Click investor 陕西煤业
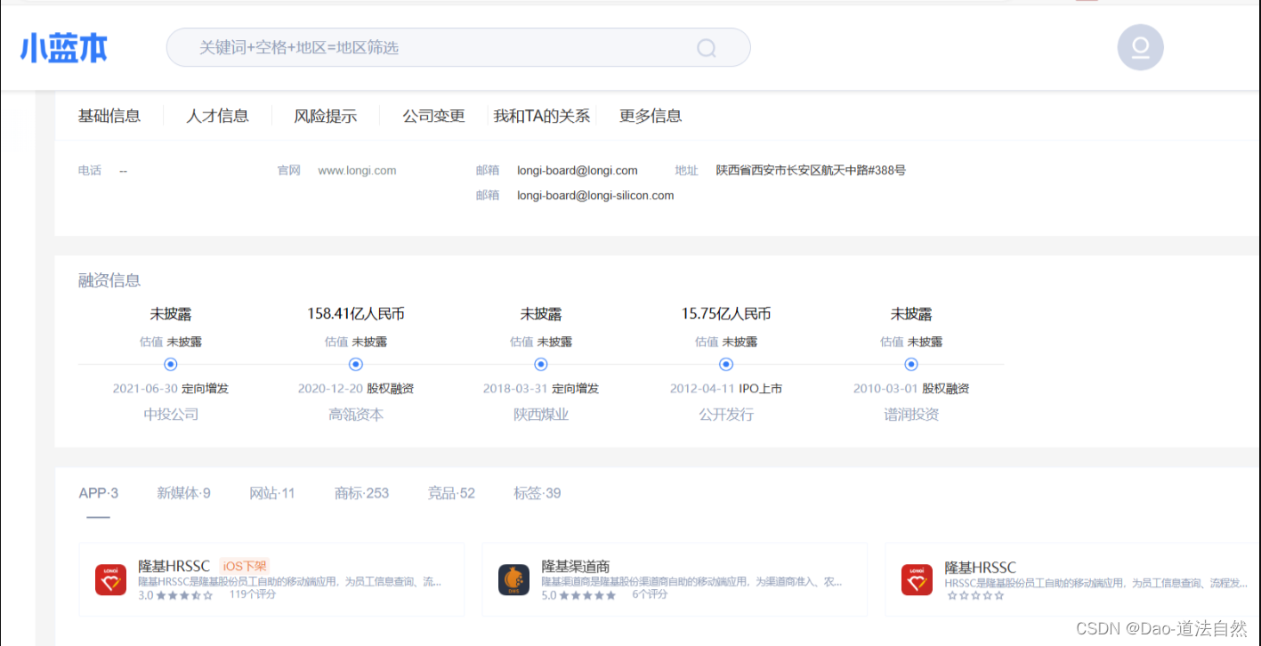The width and height of the screenshot is (1261, 646). [541, 415]
